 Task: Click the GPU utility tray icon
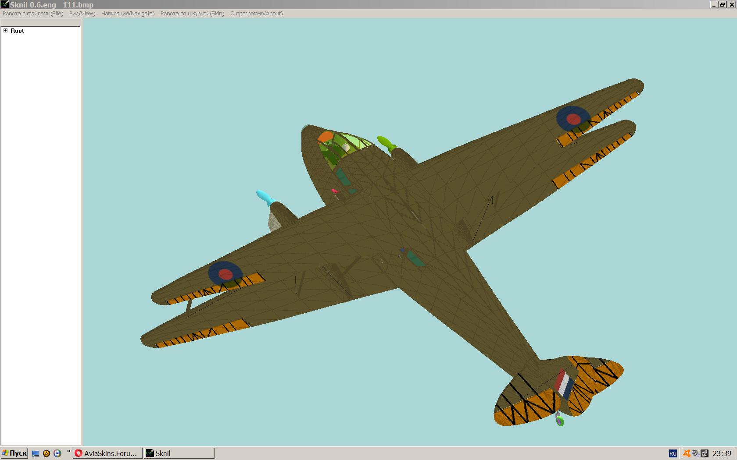[705, 454]
